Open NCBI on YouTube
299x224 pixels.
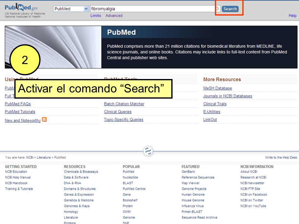(253, 206)
